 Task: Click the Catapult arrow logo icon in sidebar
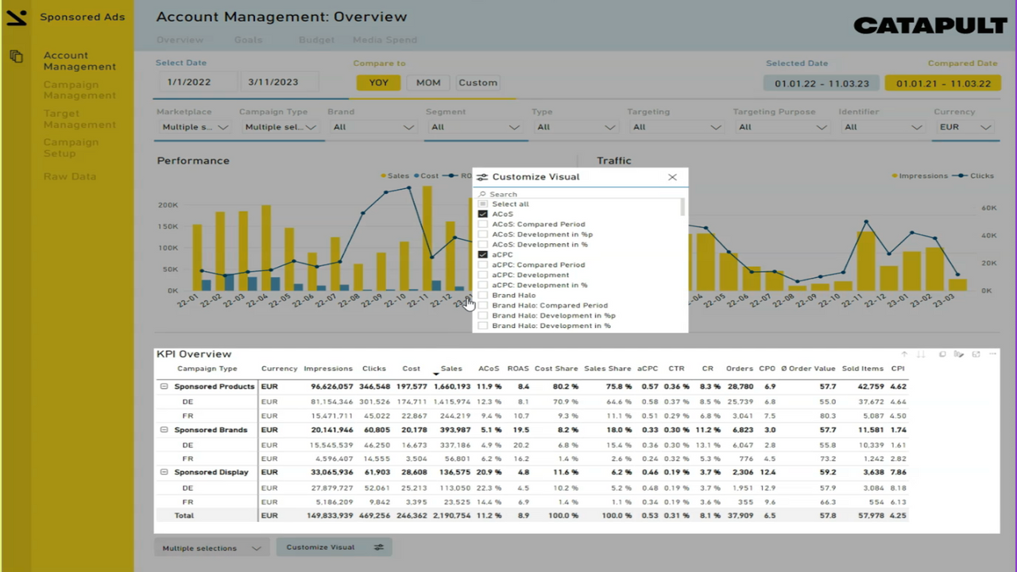(16, 17)
